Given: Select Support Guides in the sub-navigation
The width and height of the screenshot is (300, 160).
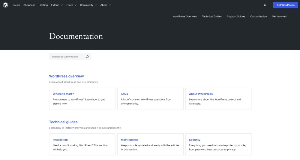Looking at the screenshot, I should pyautogui.click(x=236, y=16).
